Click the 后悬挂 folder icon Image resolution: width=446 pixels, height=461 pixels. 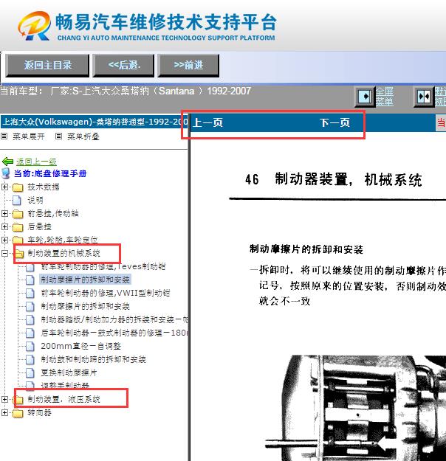tap(18, 227)
